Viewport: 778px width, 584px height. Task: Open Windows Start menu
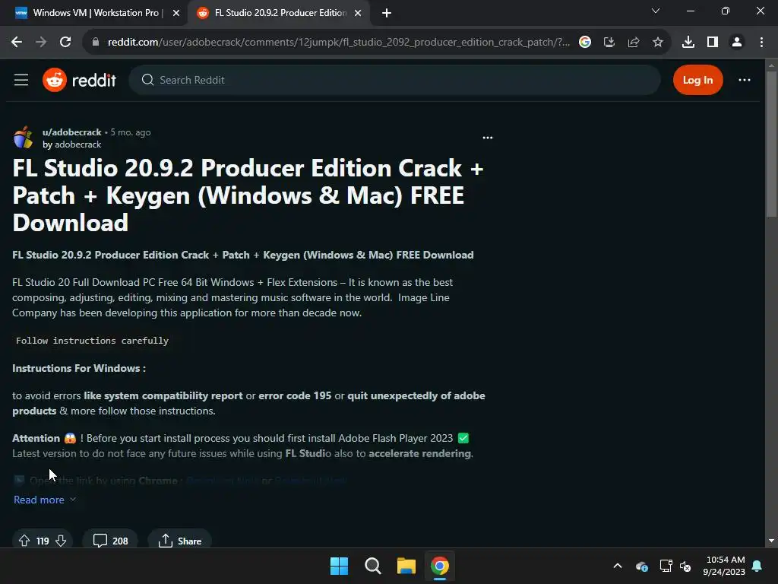pos(340,566)
